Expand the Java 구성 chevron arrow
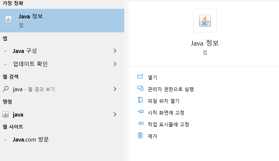The height and width of the screenshot is (161, 279). pyautogui.click(x=115, y=51)
